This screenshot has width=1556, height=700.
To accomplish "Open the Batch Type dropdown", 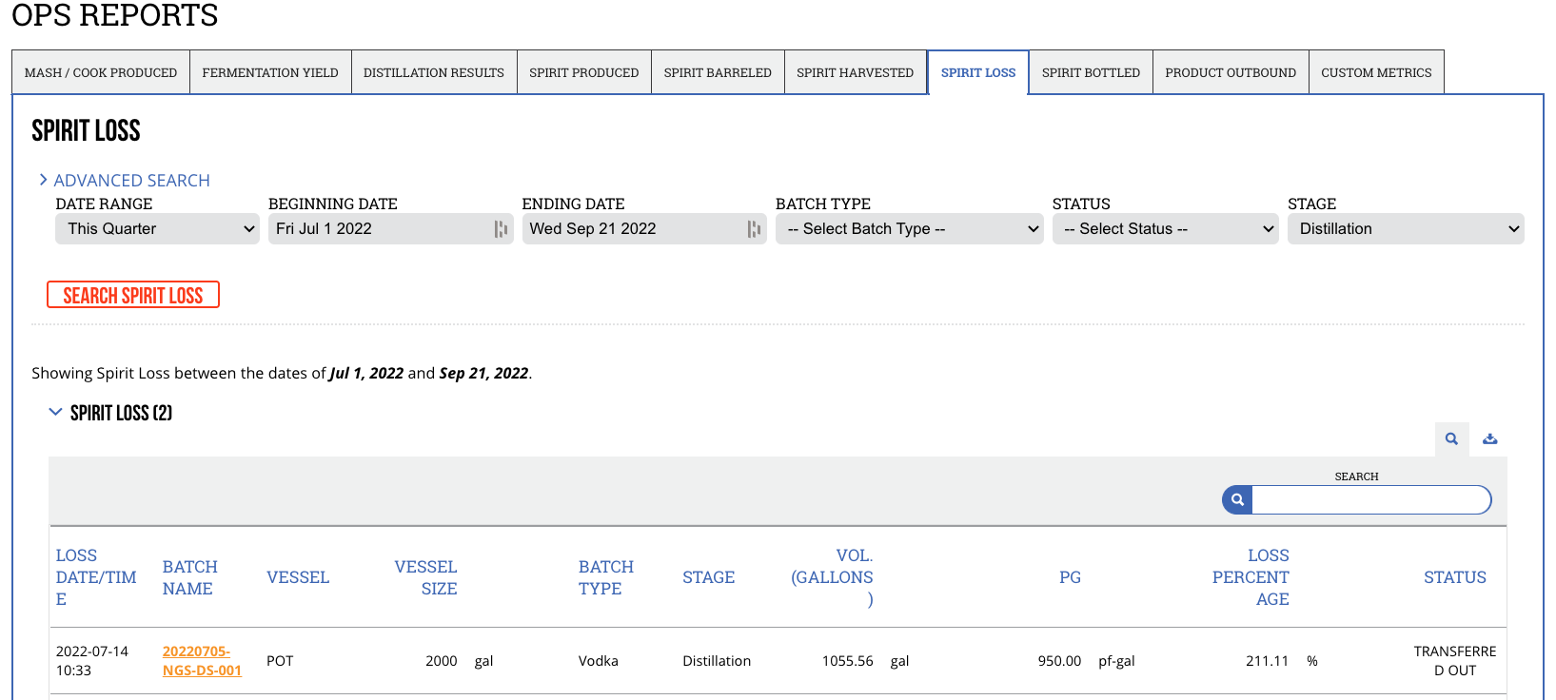I will 909,229.
